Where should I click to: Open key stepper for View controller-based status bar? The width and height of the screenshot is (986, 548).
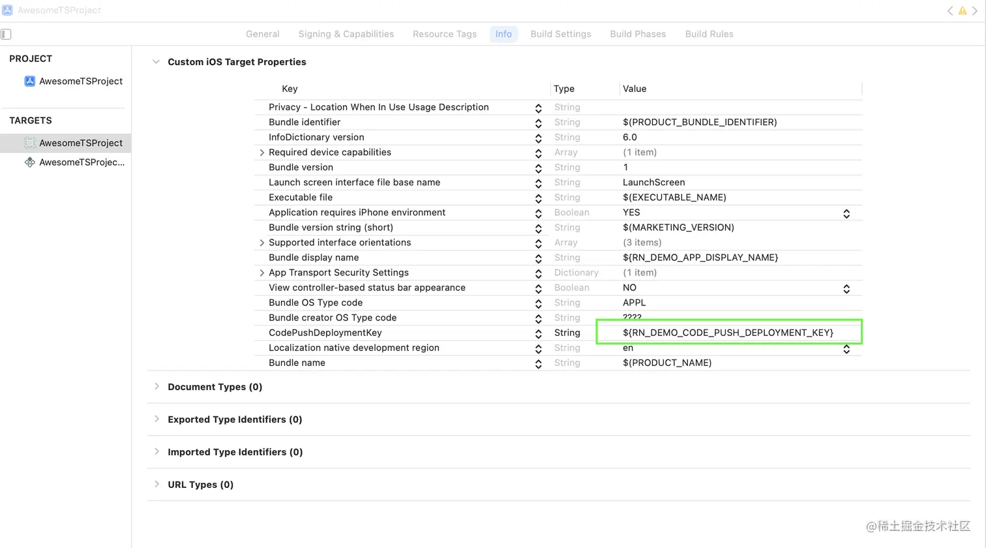[x=538, y=288]
